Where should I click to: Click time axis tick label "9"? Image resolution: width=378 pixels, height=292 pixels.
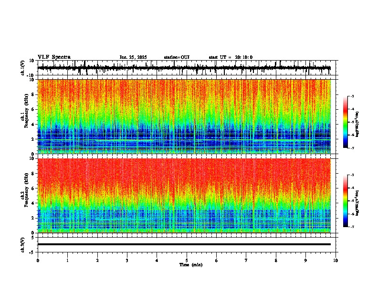(x=305, y=261)
